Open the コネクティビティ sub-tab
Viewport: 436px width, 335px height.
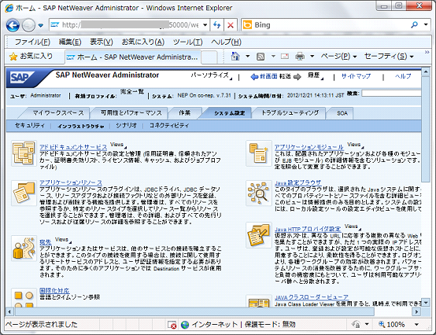pyautogui.click(x=169, y=126)
